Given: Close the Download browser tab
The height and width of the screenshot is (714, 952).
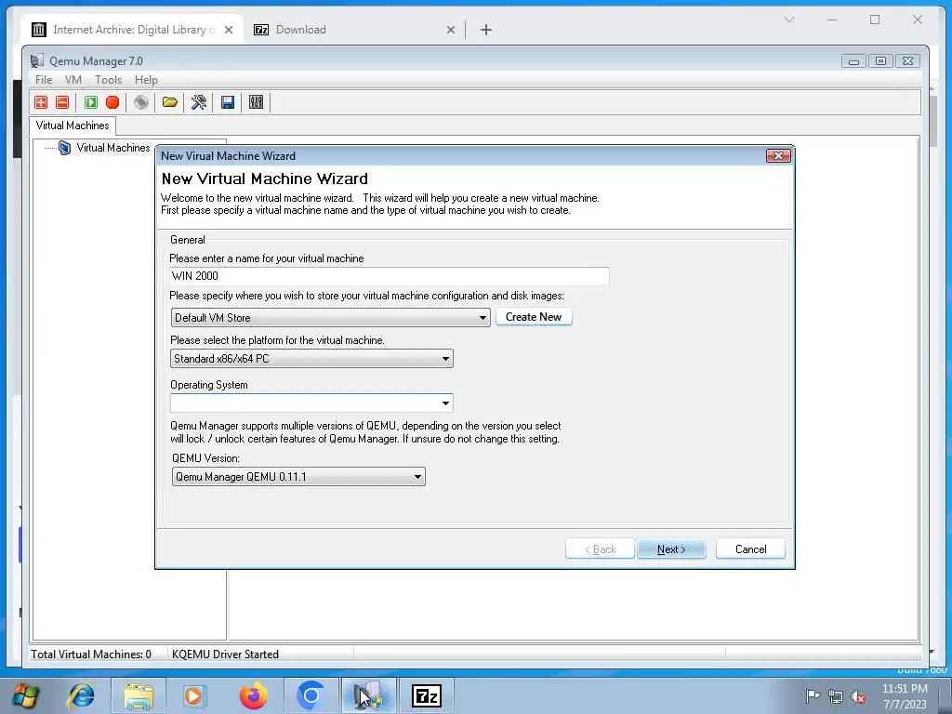Looking at the screenshot, I should [x=451, y=29].
